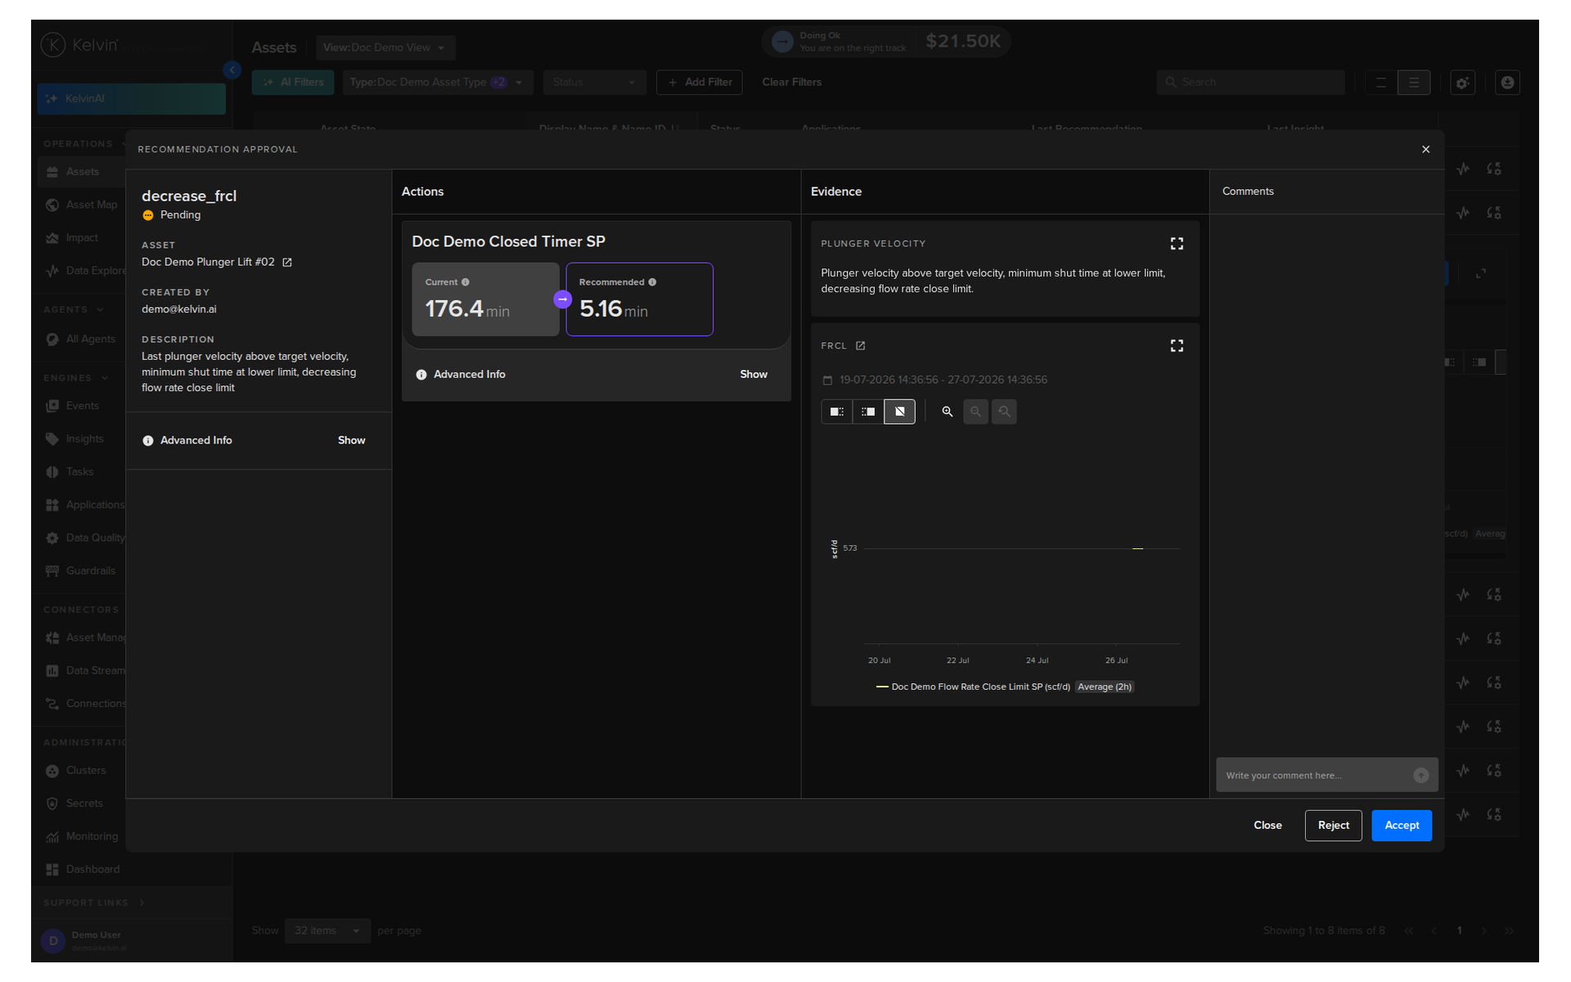This screenshot has height=982, width=1571.
Task: Switch to expanded list view icon
Action: [1414, 83]
